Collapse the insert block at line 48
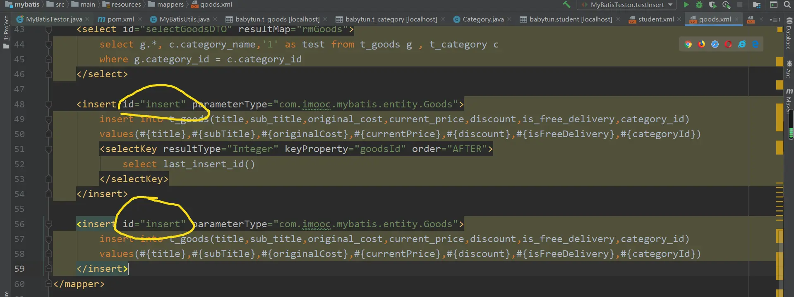 pyautogui.click(x=48, y=105)
